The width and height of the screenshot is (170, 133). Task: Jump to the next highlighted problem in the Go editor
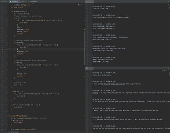pyautogui.click(x=84, y=4)
